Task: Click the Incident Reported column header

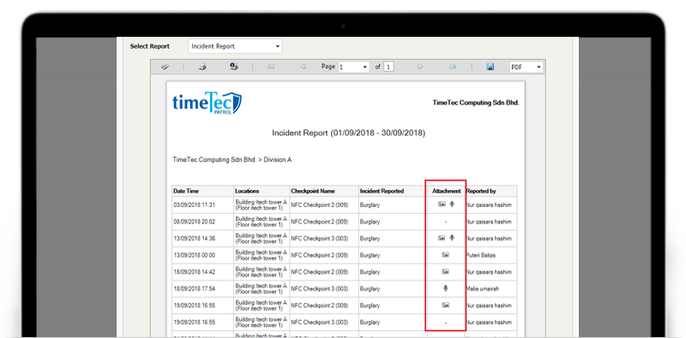Action: 382,192
